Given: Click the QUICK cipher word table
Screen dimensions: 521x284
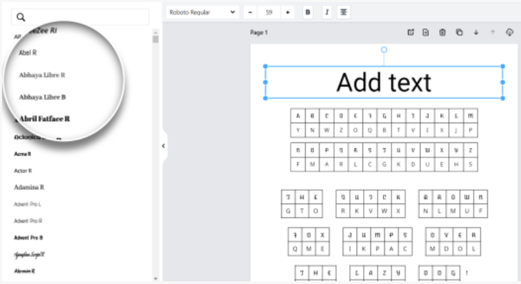Looking at the screenshot, I should pos(370,204).
